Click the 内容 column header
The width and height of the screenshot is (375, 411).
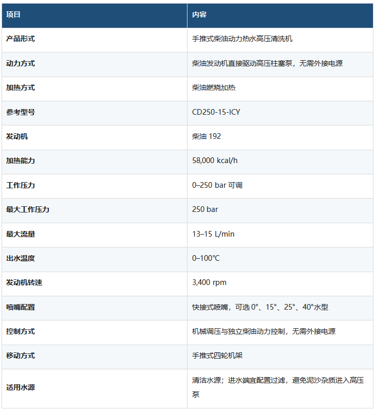pyautogui.click(x=280, y=15)
